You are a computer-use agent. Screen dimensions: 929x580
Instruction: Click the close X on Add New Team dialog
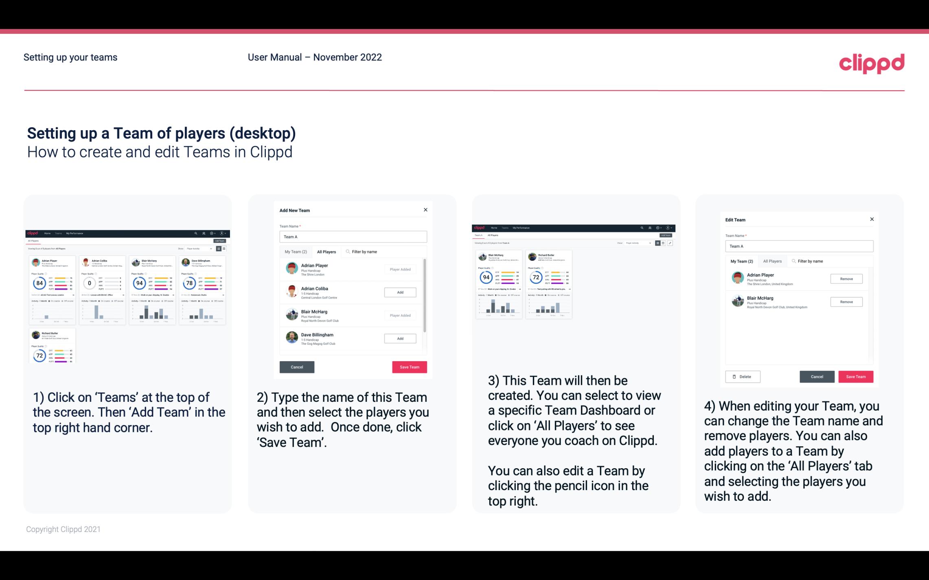[x=427, y=210]
